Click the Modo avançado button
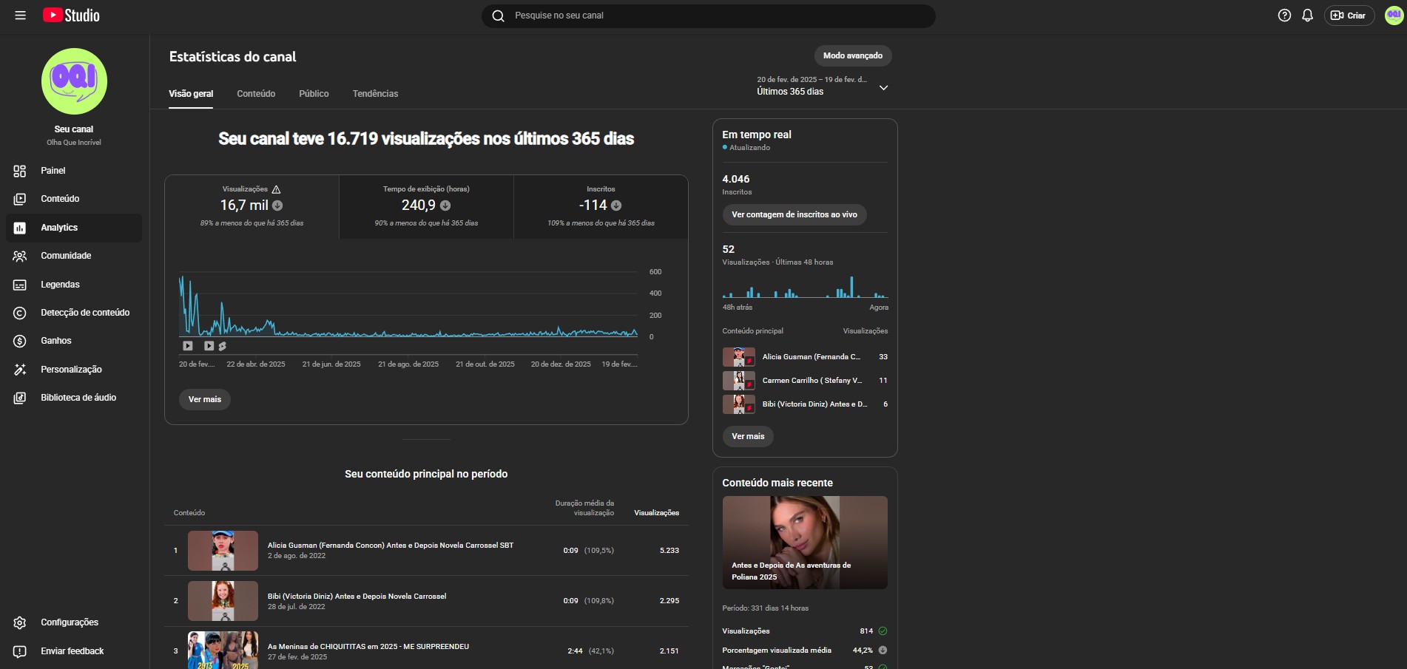This screenshot has width=1407, height=669. coord(852,55)
